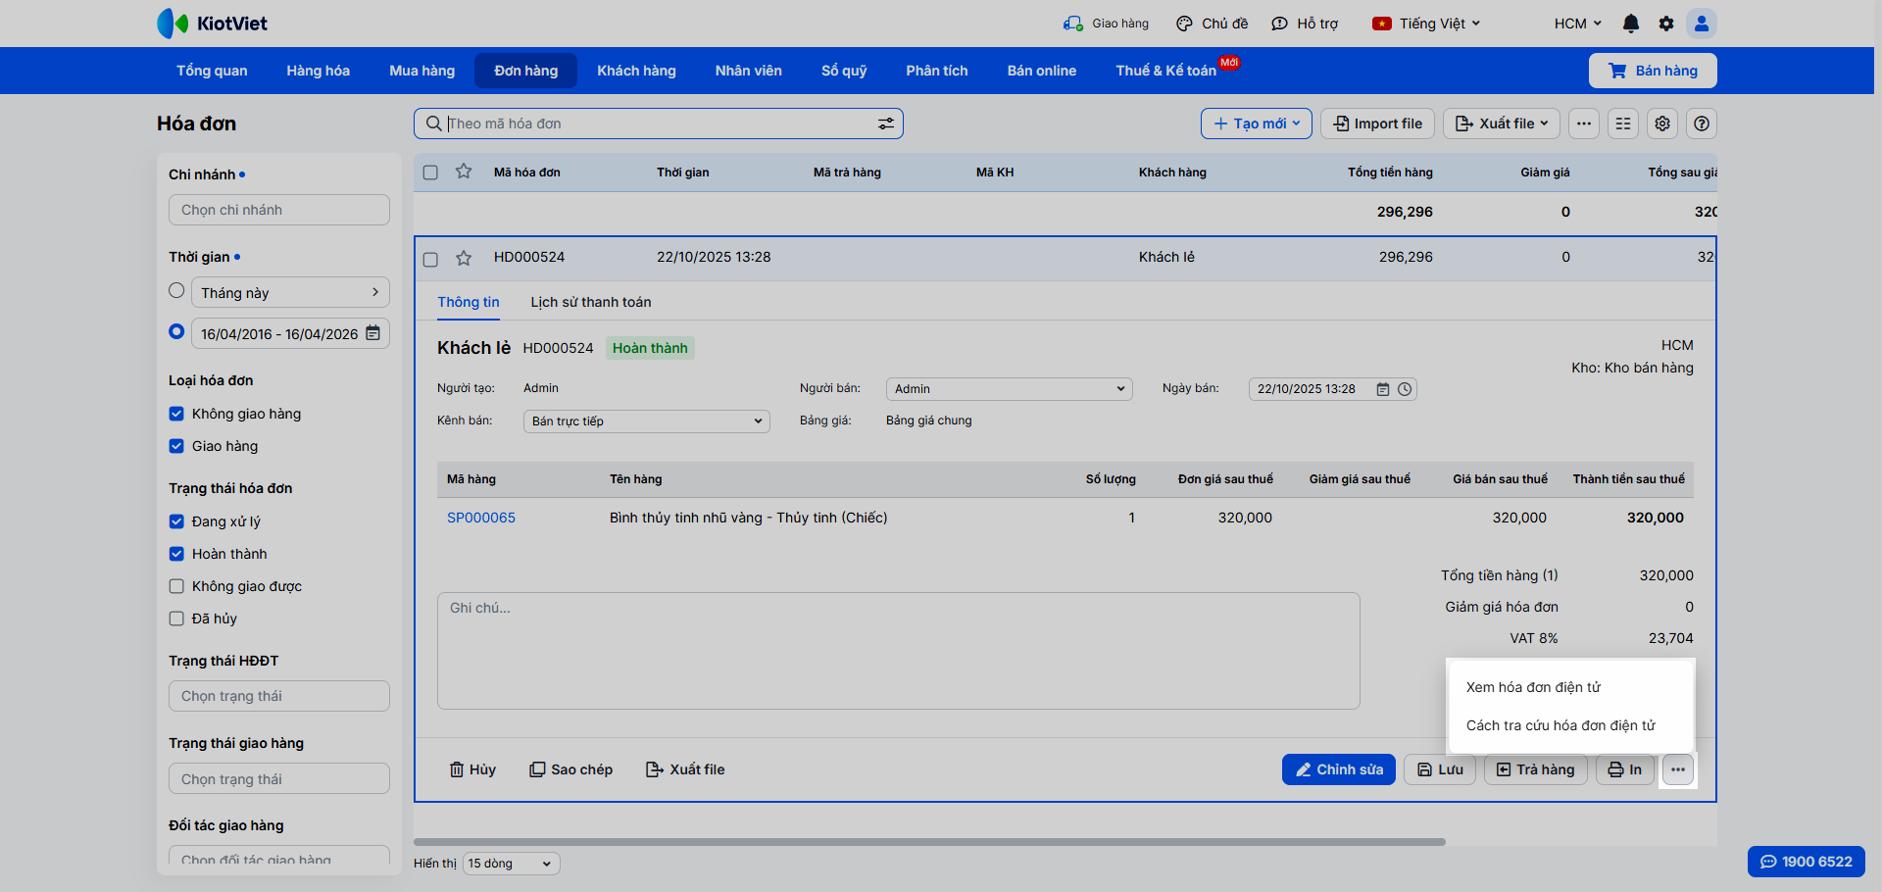Select Xem hóa đơn điện tử option
The image size is (1882, 892).
pyautogui.click(x=1533, y=687)
